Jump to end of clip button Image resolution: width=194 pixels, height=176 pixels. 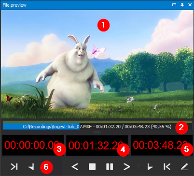click(14, 167)
